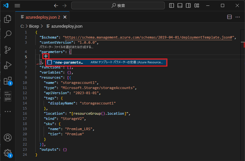Click the "contentVersion" key text

tap(56, 42)
